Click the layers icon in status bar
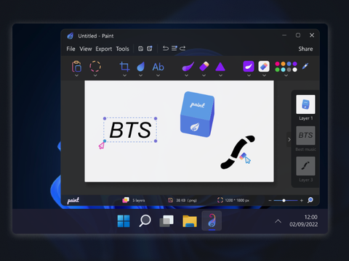349x261 pixels. [x=126, y=200]
